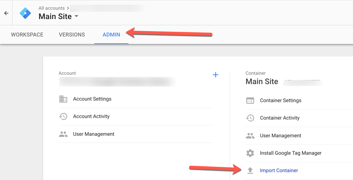This screenshot has height=180, width=353.
Task: Click the Account Activity history icon
Action: (63, 116)
